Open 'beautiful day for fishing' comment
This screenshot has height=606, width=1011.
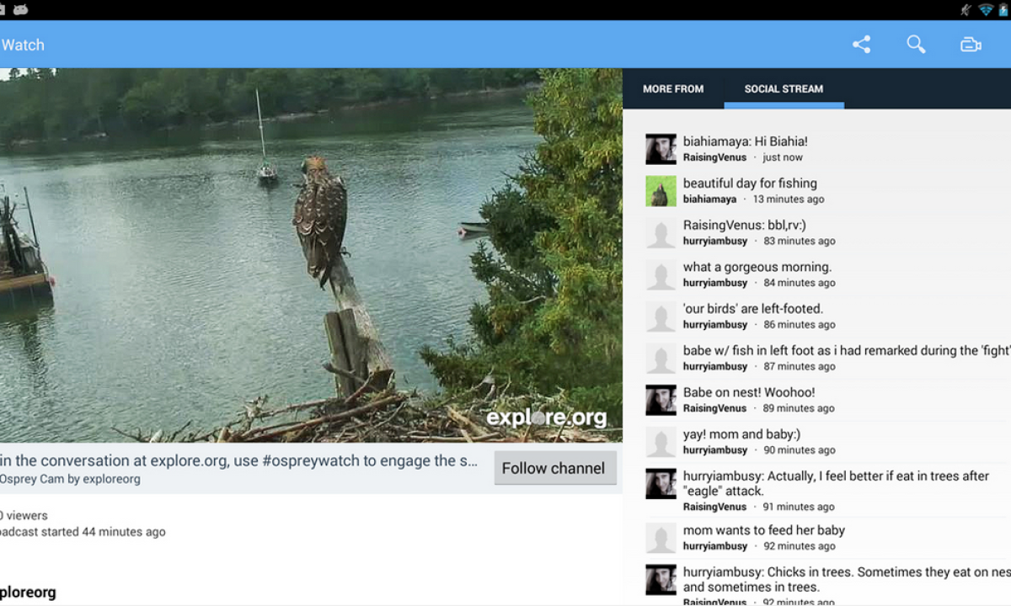coord(750,183)
